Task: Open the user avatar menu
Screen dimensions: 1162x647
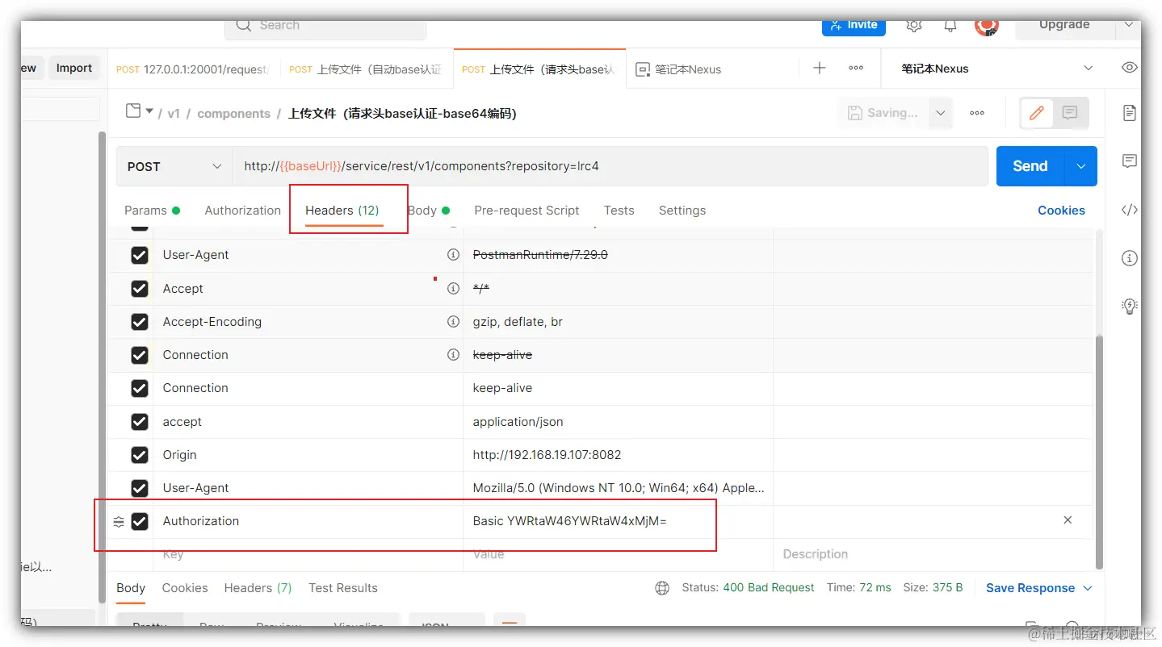Action: 987,26
